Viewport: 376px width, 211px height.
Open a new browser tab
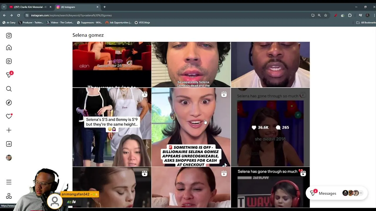104,7
